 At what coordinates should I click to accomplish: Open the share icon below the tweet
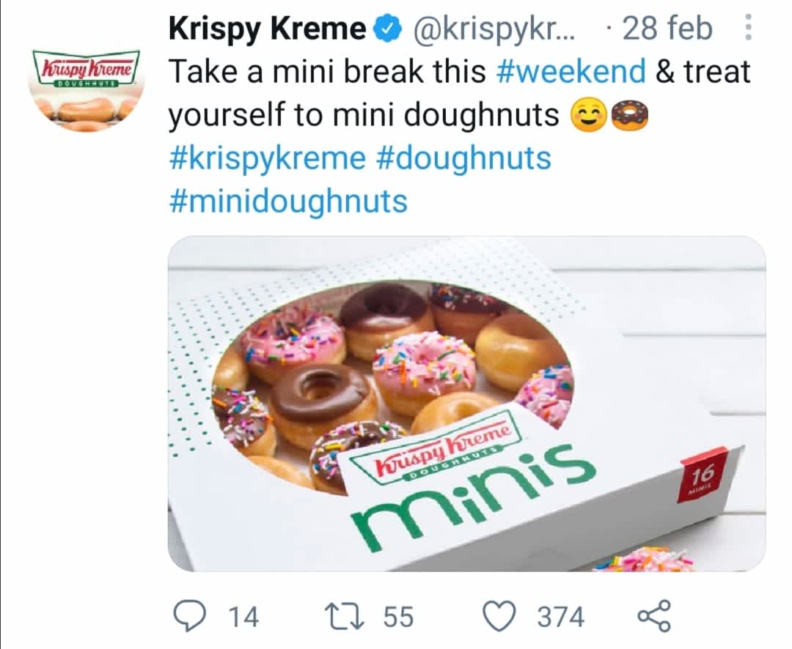coord(653,616)
